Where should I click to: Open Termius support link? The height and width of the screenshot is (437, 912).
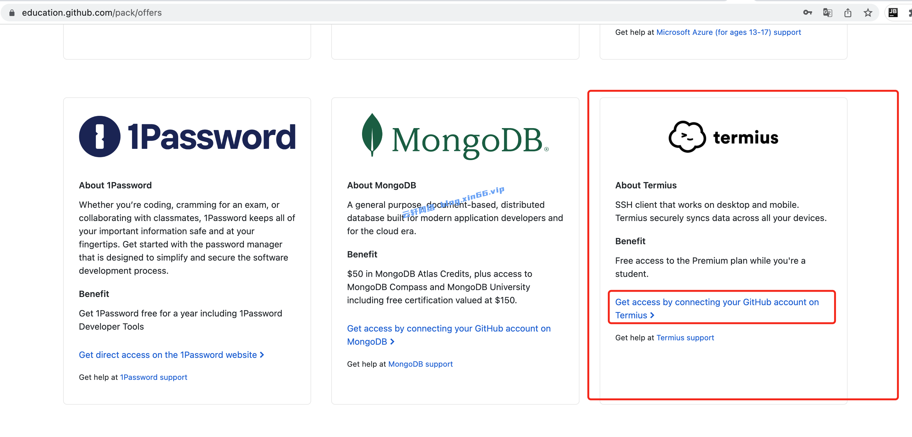tap(685, 338)
